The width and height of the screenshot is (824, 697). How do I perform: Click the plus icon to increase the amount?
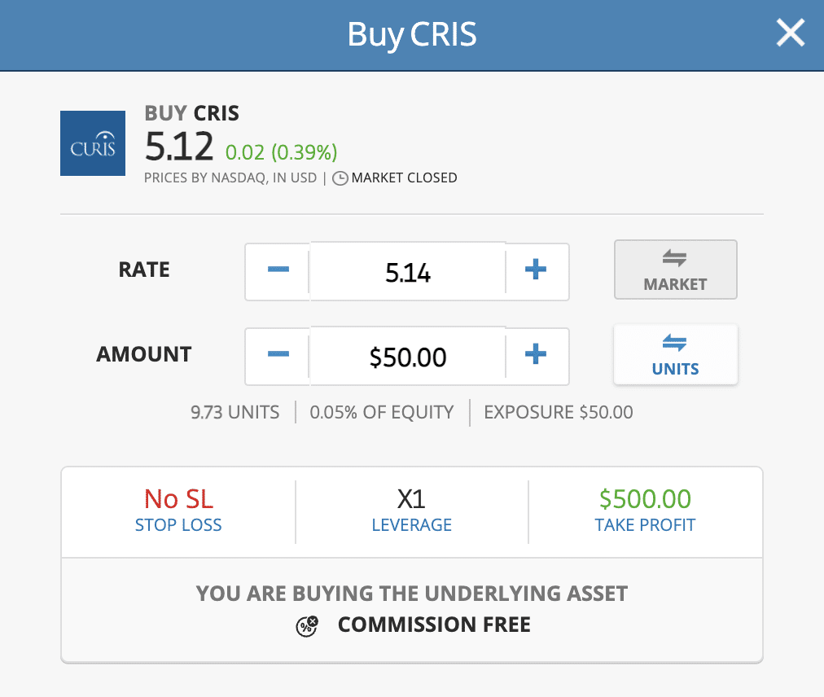coord(536,356)
